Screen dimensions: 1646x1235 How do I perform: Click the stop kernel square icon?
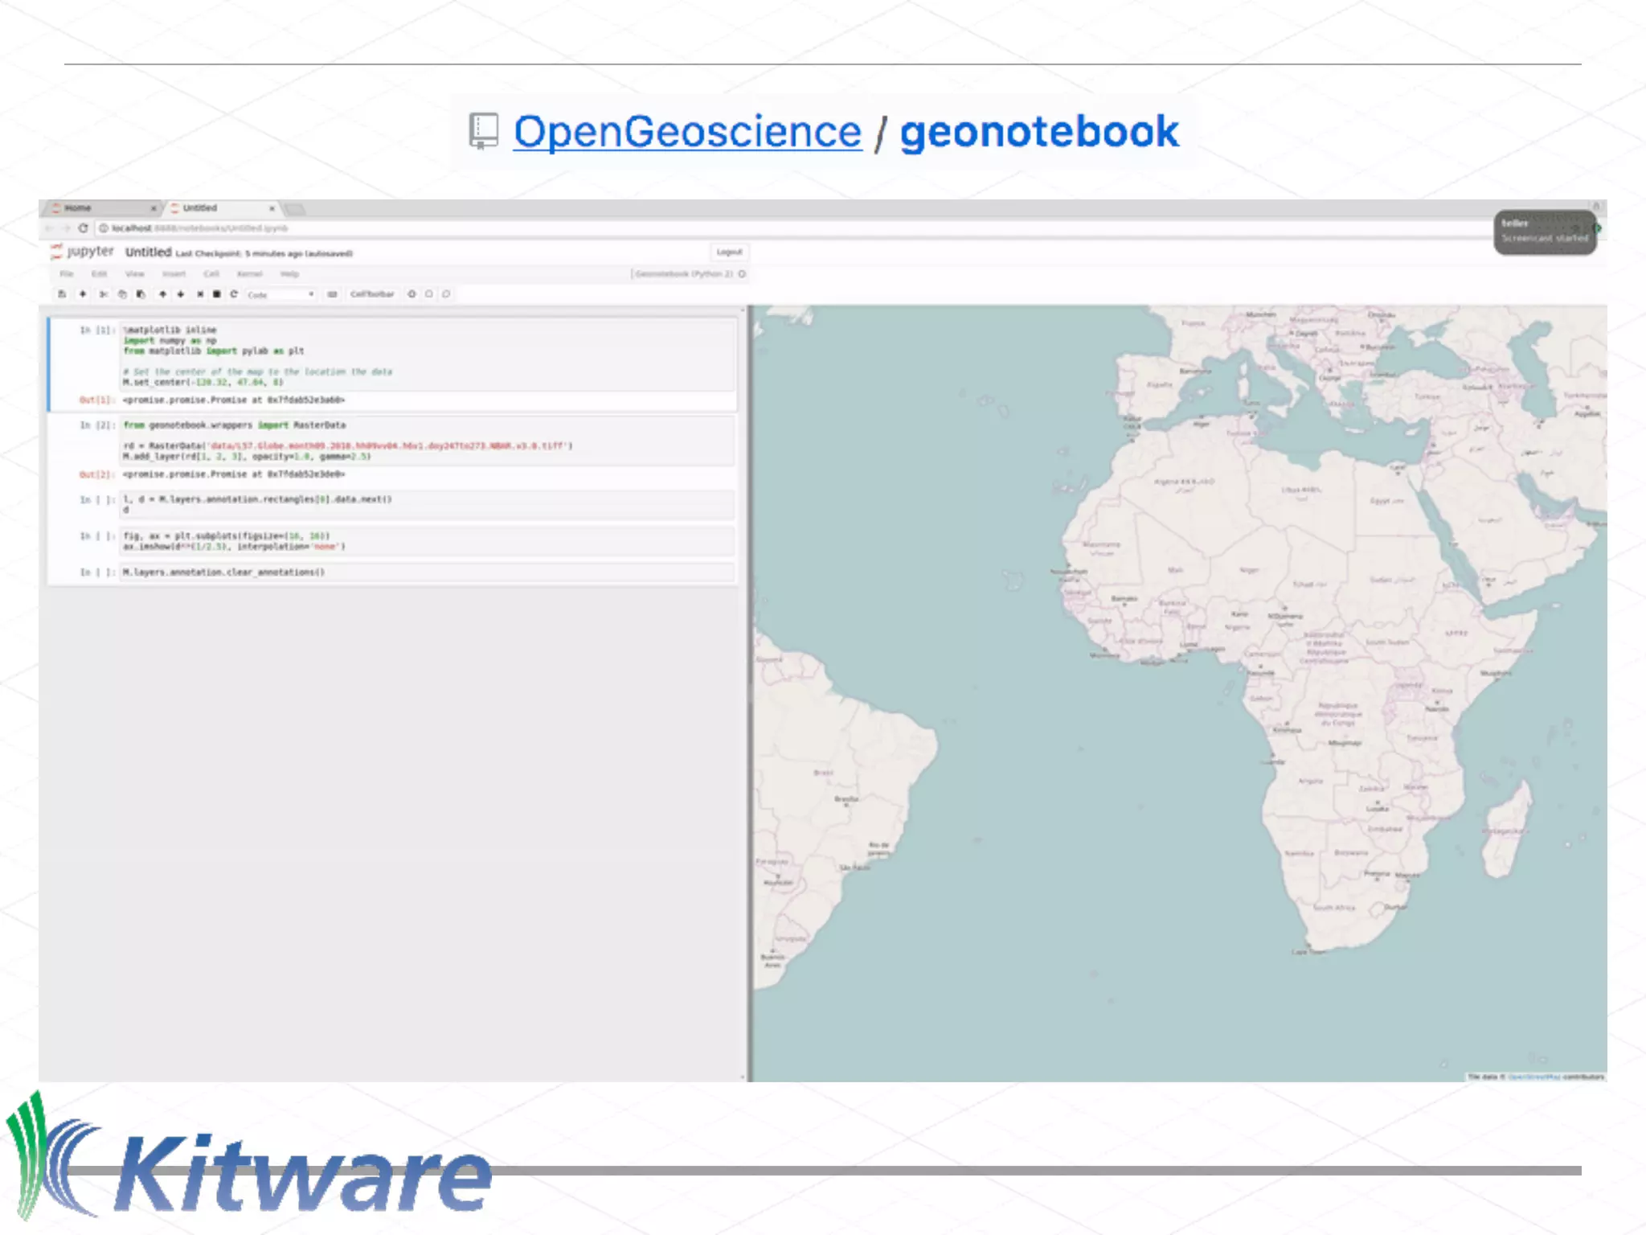216,294
